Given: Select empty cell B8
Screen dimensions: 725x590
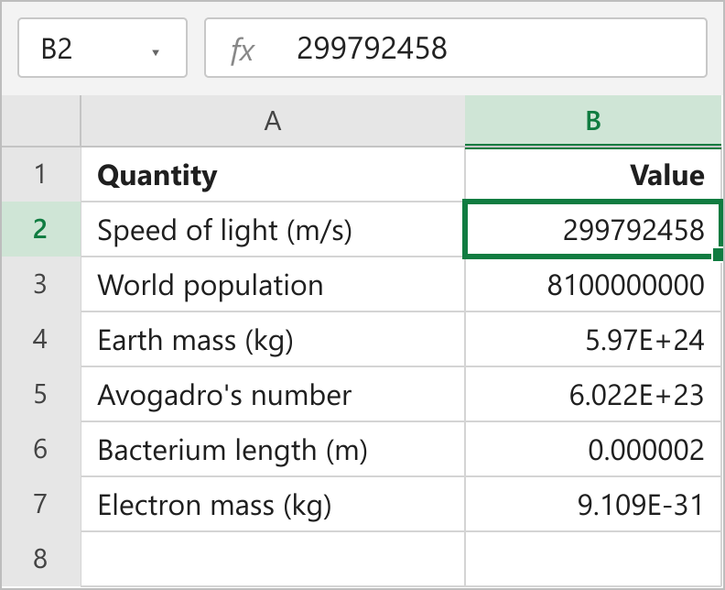Looking at the screenshot, I should pyautogui.click(x=593, y=559).
